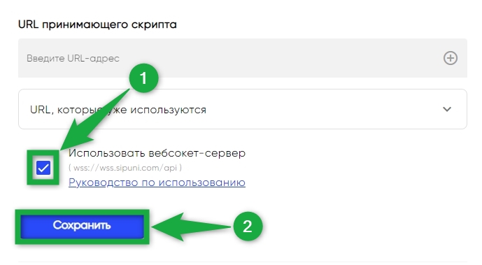Click the green frame around the checkbox
This screenshot has height=265, width=482.
(43, 168)
